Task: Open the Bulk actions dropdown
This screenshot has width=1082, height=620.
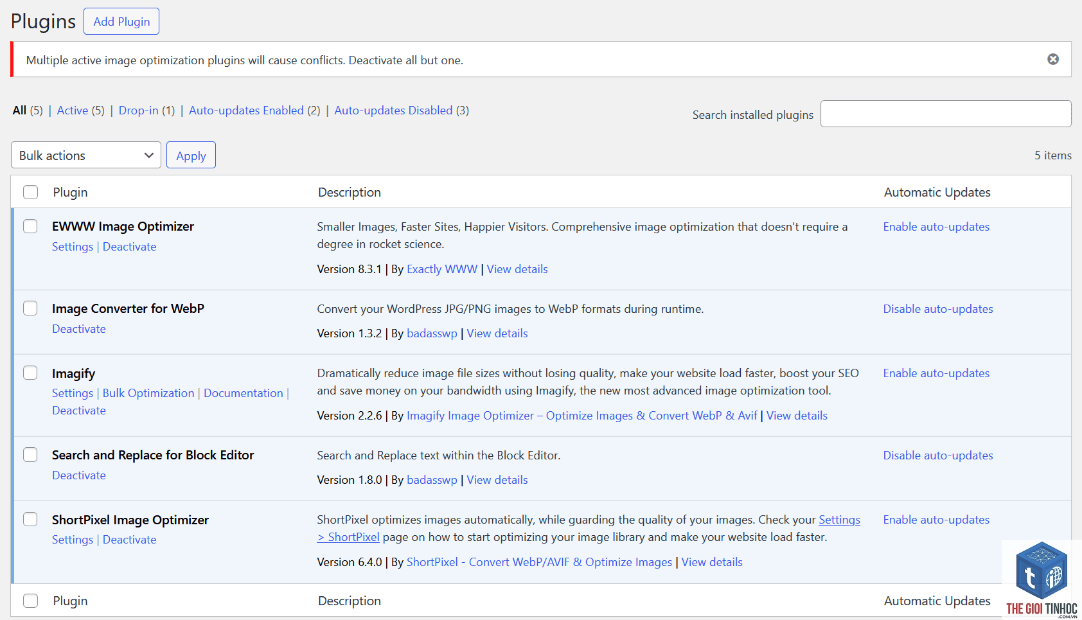Action: pyautogui.click(x=86, y=155)
